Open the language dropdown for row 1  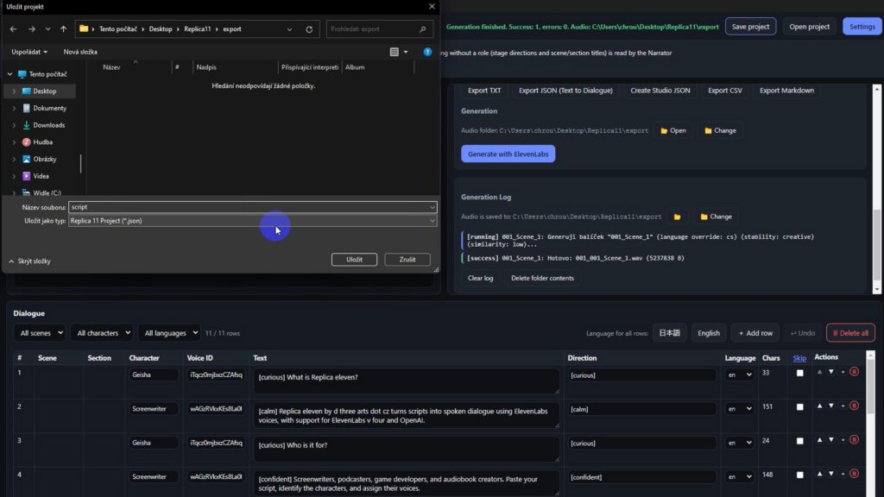coord(739,374)
